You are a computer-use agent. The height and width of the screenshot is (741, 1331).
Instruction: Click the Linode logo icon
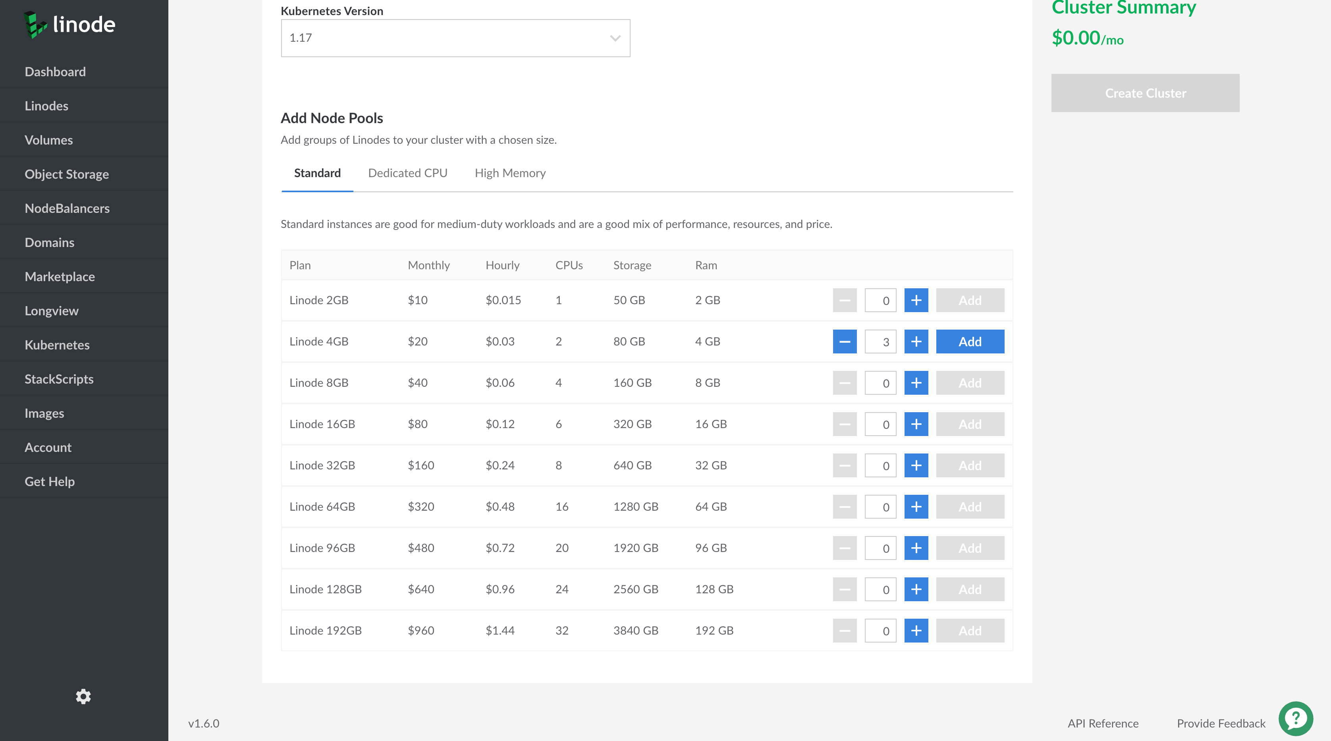[35, 25]
